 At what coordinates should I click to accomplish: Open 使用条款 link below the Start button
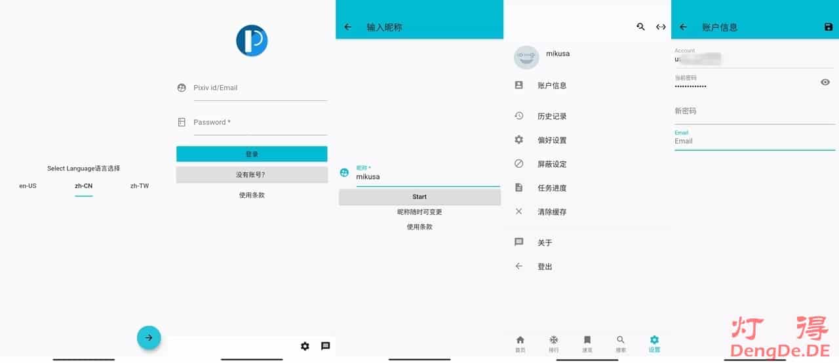coord(419,227)
